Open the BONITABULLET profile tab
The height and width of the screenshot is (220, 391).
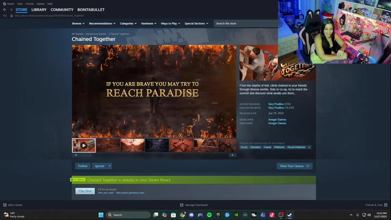[x=91, y=10]
